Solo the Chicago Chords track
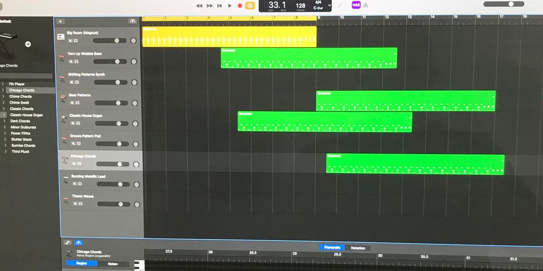The height and width of the screenshot is (271, 543). click(80, 164)
